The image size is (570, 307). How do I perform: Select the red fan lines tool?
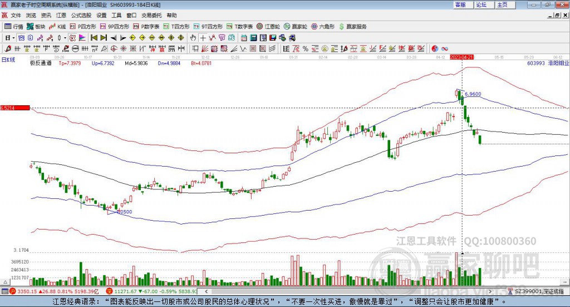pyautogui.click(x=205, y=48)
